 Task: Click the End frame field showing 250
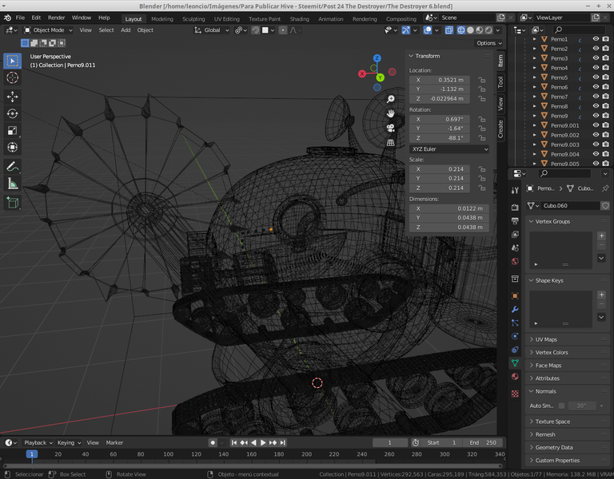click(x=483, y=442)
